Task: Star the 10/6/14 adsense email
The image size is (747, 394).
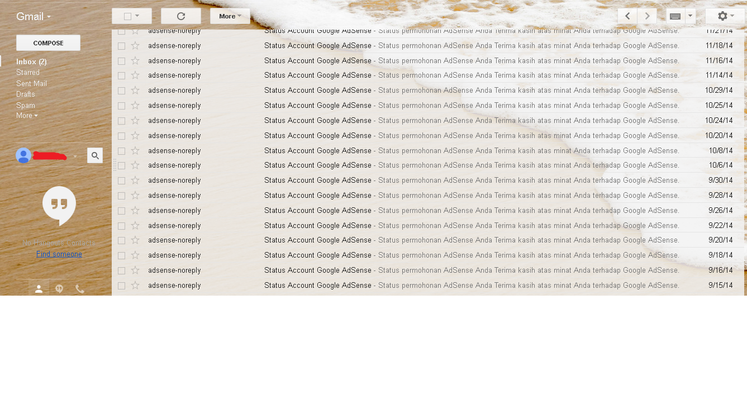Action: tap(135, 165)
